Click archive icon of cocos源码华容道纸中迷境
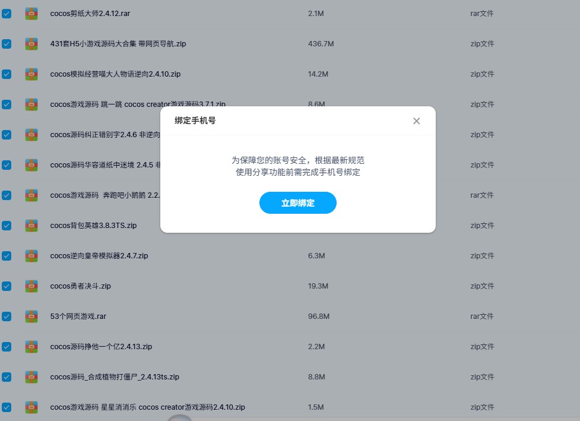This screenshot has width=580, height=421. pyautogui.click(x=31, y=165)
